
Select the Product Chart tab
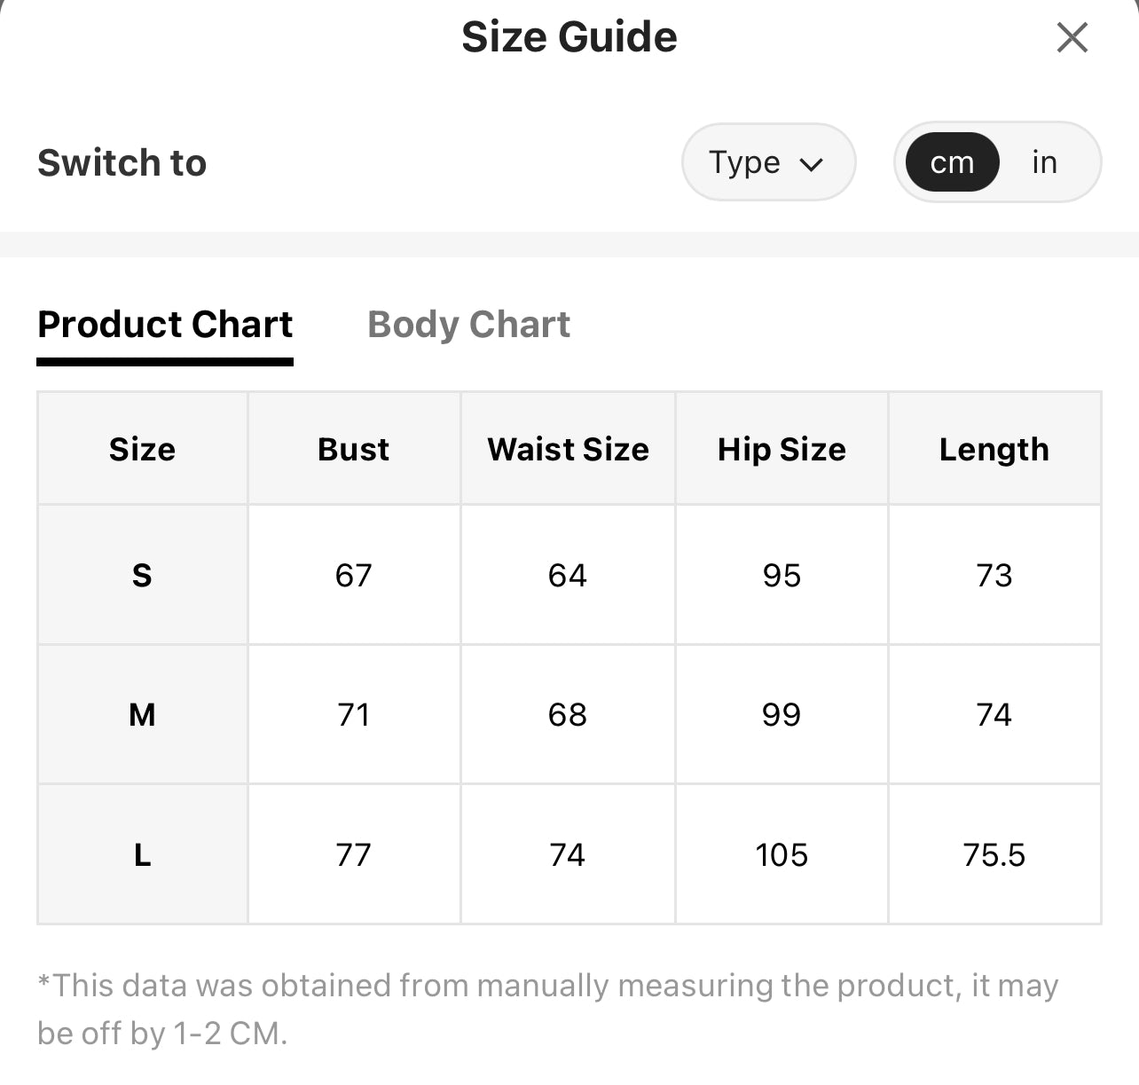(165, 325)
